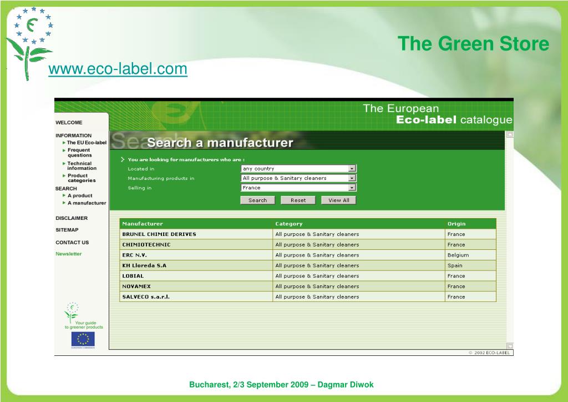Select SALVECO s.a.r.l. manufacturer
This screenshot has height=402, width=568.
[x=146, y=297]
